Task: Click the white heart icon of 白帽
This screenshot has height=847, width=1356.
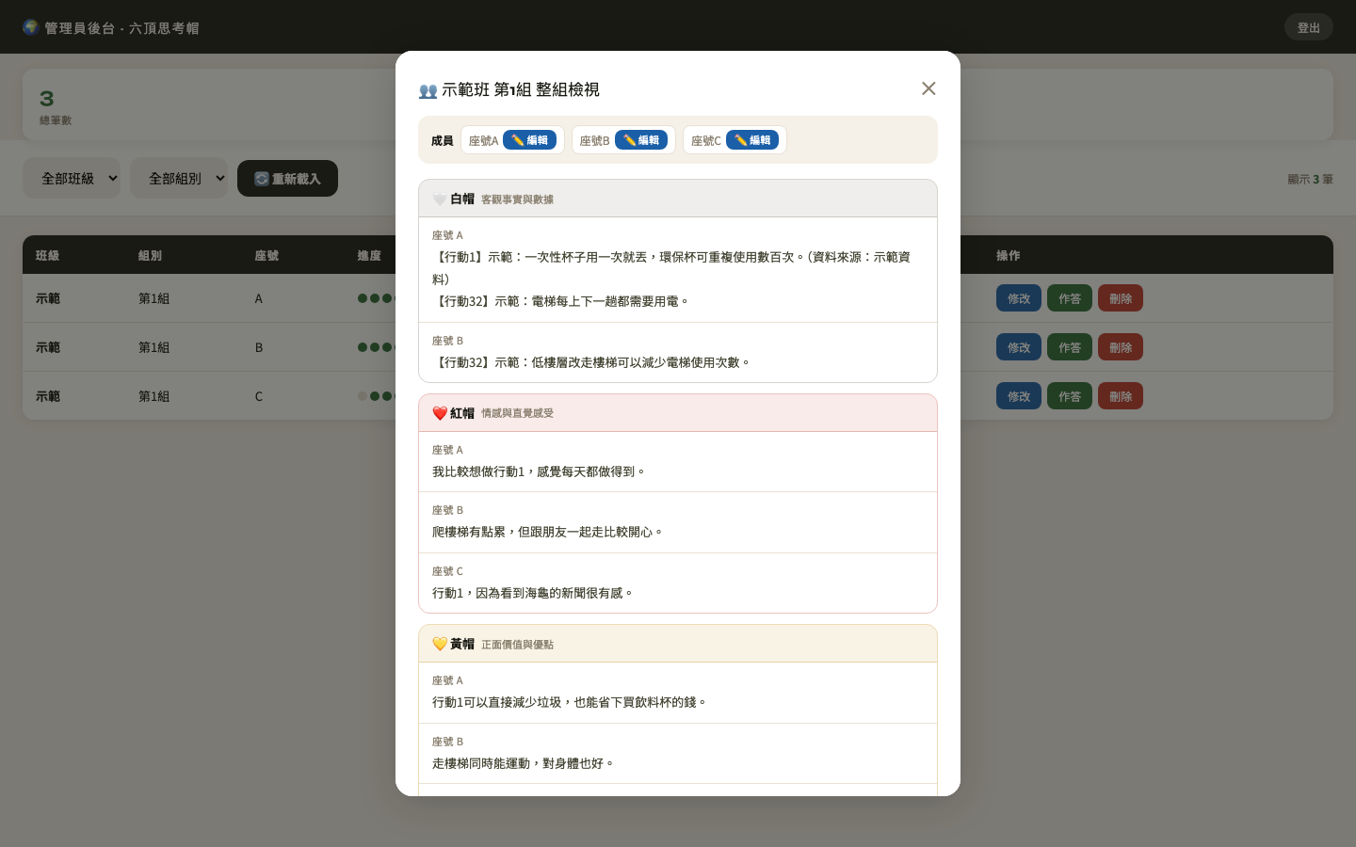Action: (440, 200)
